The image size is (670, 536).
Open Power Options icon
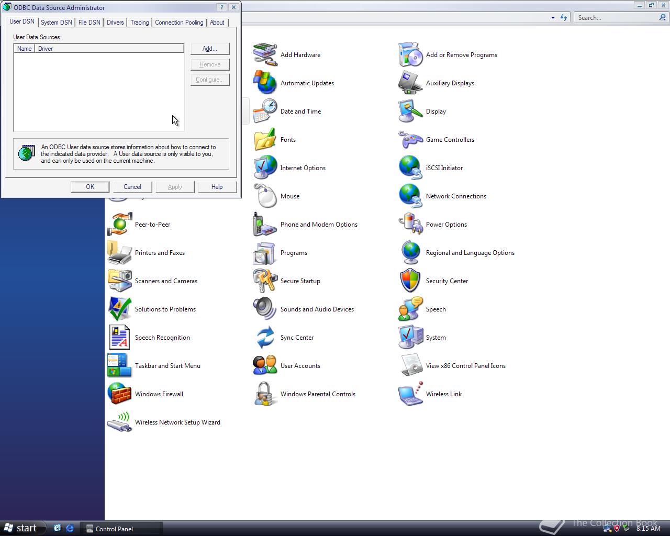[410, 225]
